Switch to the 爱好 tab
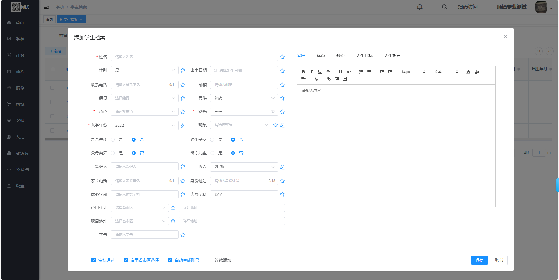This screenshot has height=280, width=559. click(301, 56)
